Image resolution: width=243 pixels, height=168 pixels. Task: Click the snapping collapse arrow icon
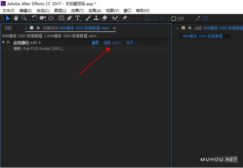click(x=197, y=18)
